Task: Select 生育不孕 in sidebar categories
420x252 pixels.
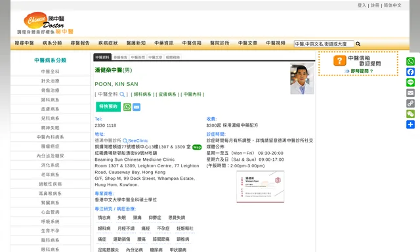Action: (x=51, y=231)
